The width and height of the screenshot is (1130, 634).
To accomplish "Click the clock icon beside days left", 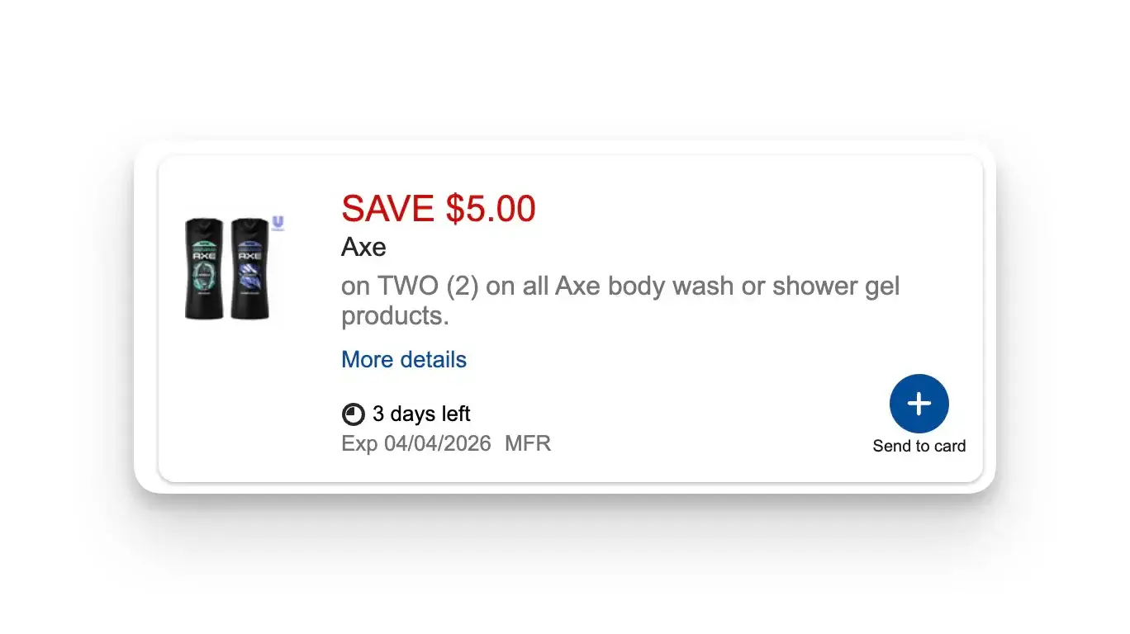I will 353,414.
